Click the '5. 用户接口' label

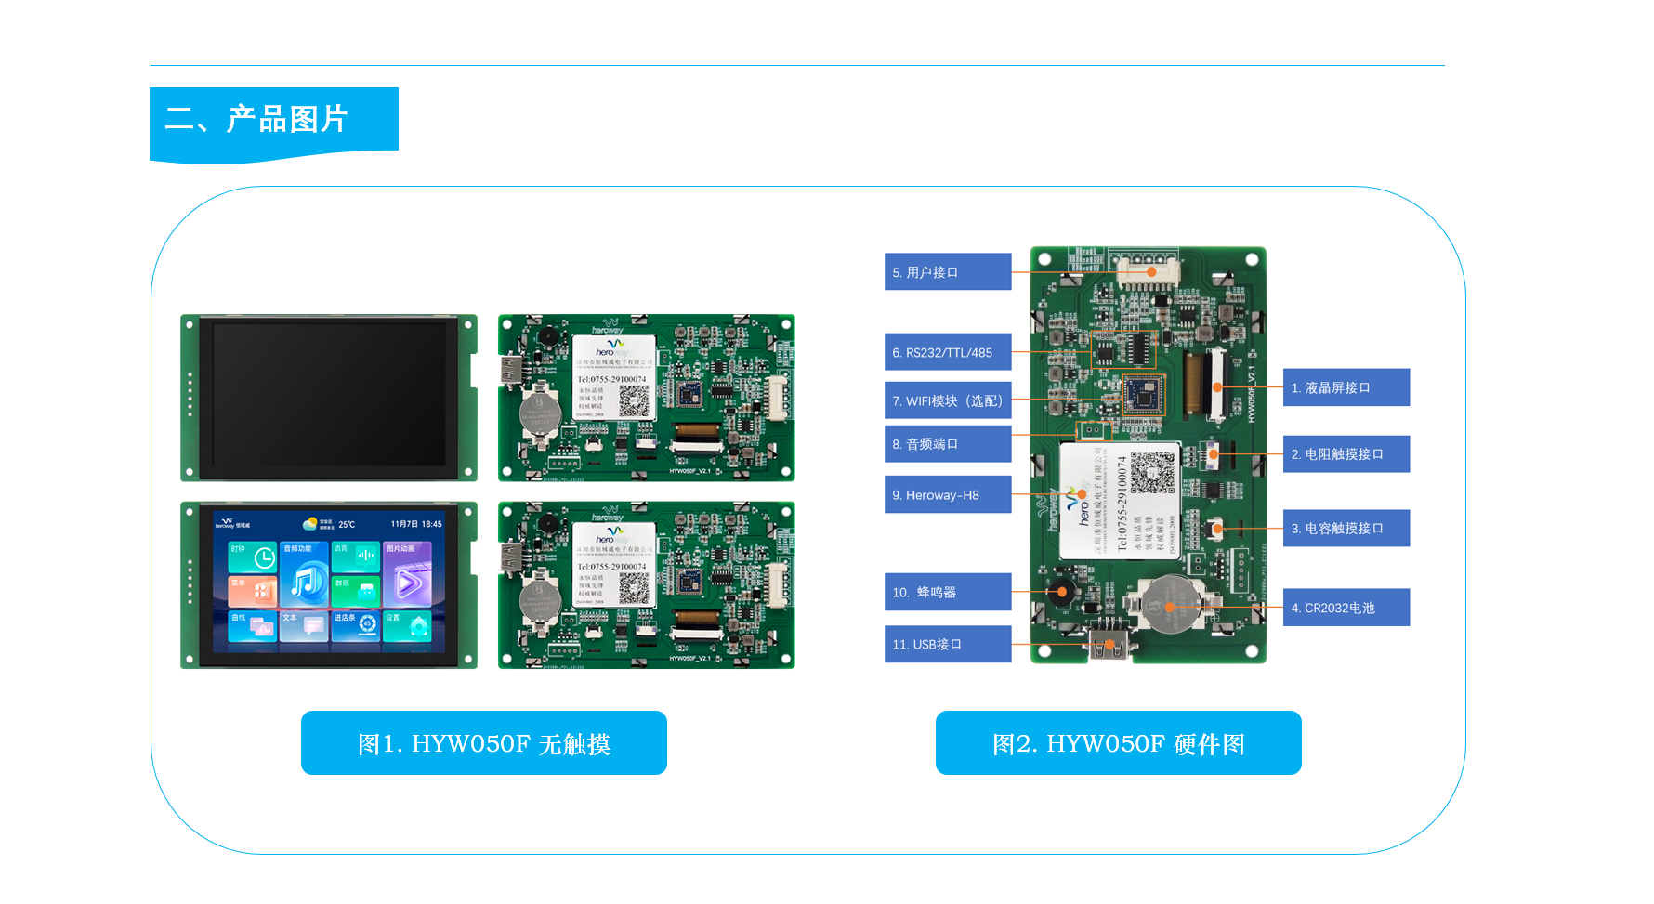pyautogui.click(x=947, y=272)
